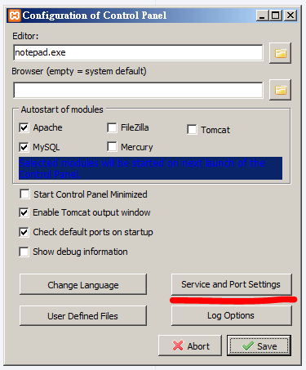
Task: Open the Change Language dialog
Action: point(83,284)
